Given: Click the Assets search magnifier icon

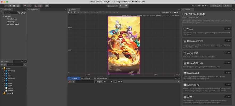Looking at the screenshot, I should 24,65.
